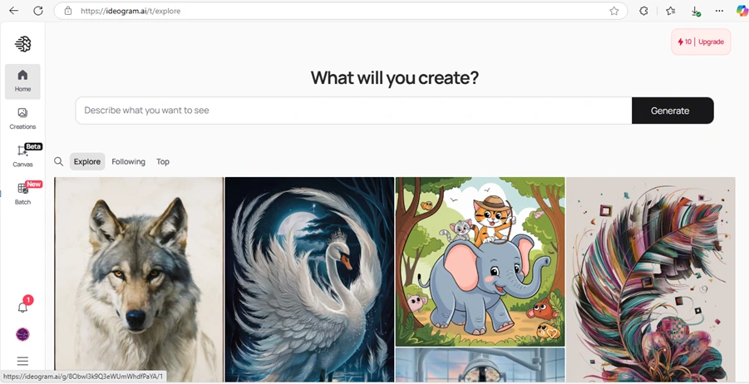Open the wolf portrait image

139,279
